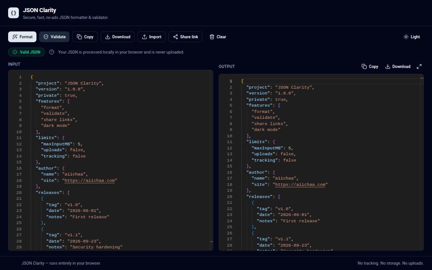This screenshot has width=432, height=270.
Task: Switch to the Light theme
Action: tap(412, 37)
